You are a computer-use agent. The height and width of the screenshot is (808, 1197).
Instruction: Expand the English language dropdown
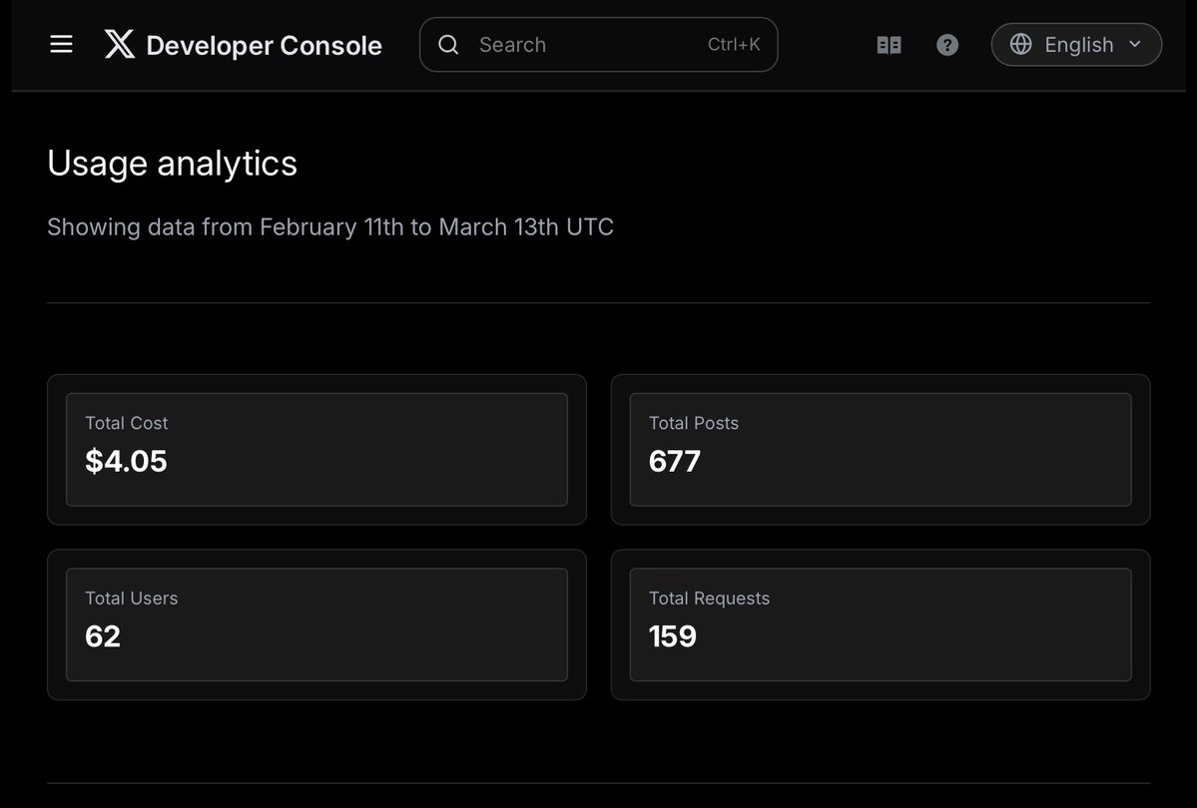[x=1076, y=44]
